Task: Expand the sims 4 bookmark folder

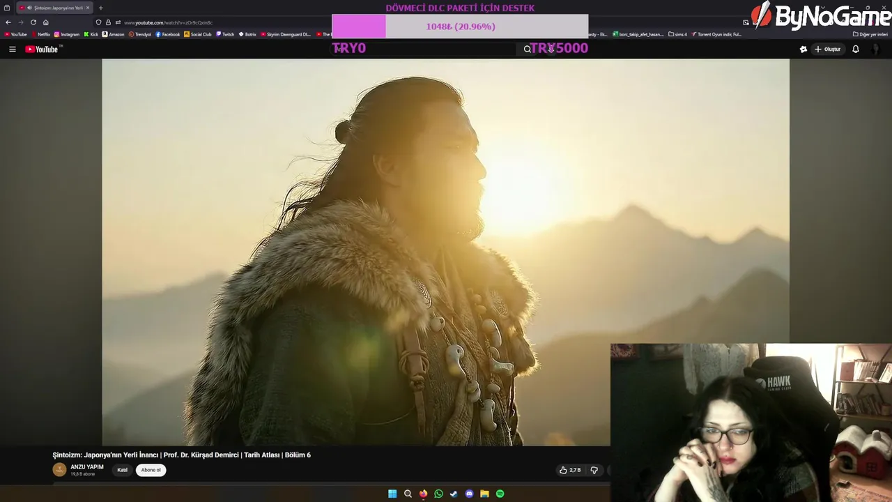Action: 677,34
